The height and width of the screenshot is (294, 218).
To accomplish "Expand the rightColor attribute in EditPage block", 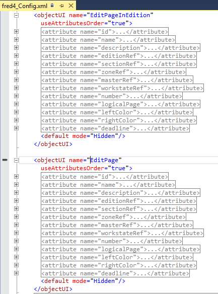I will pos(16,265).
